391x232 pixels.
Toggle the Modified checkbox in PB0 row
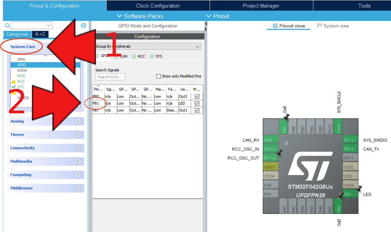tap(197, 97)
